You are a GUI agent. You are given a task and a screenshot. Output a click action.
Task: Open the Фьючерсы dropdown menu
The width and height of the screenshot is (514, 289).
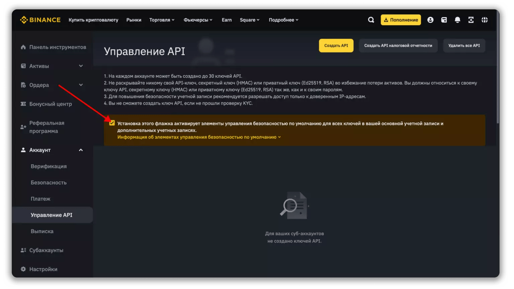pyautogui.click(x=198, y=20)
